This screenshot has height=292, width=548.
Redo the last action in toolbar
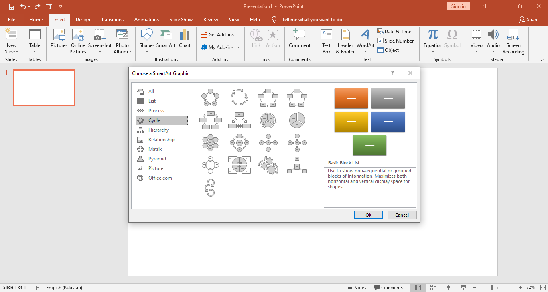click(x=37, y=6)
